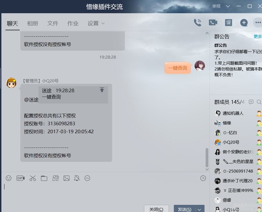Screen dimensions: 262x212
Task: Open chat history via clock icon
Action: pyautogui.click(x=203, y=178)
